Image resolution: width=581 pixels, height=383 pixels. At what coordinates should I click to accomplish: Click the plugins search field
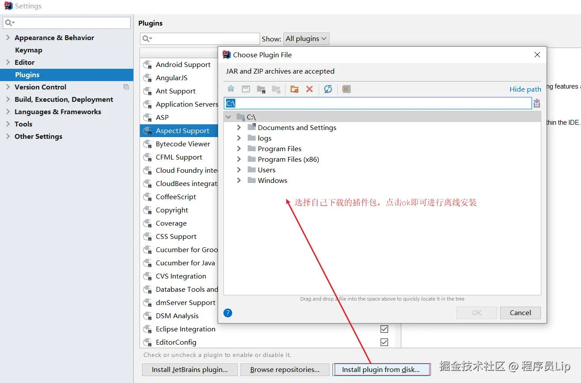(200, 39)
